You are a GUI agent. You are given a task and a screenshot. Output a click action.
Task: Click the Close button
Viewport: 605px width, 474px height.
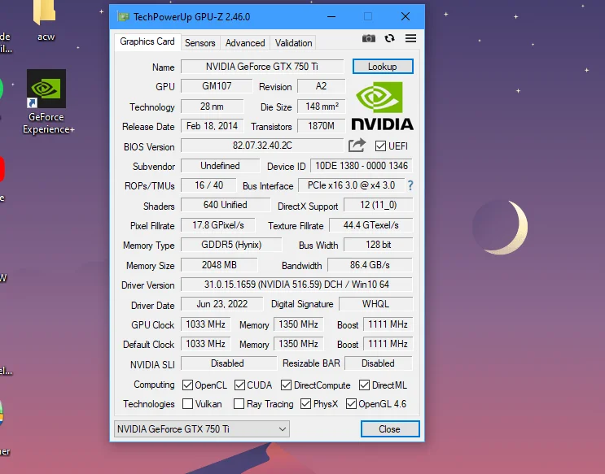(390, 429)
